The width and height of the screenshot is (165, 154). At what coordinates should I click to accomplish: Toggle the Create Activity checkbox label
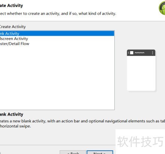point(13,27)
